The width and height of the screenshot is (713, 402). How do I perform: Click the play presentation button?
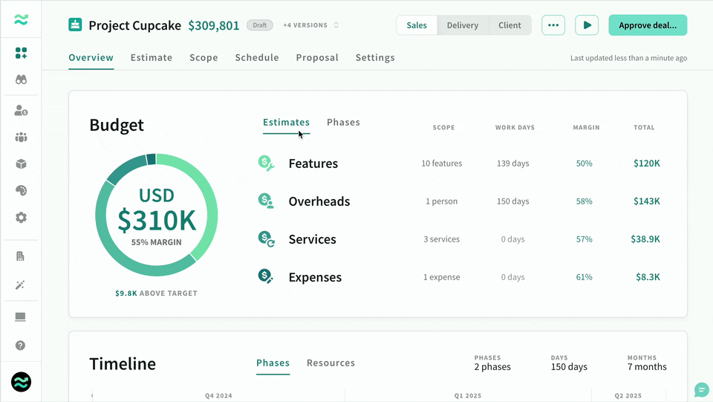click(x=587, y=25)
